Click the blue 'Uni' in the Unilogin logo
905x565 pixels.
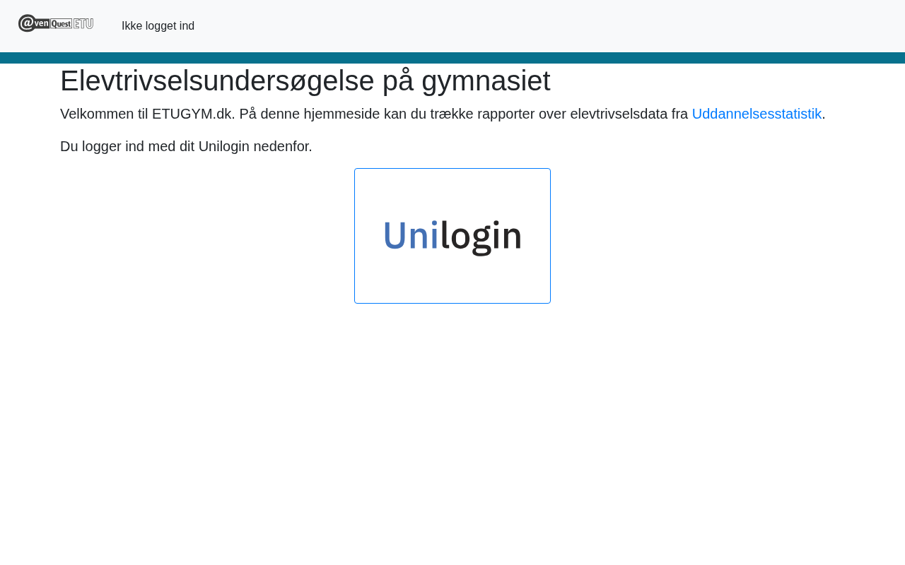[x=411, y=236]
